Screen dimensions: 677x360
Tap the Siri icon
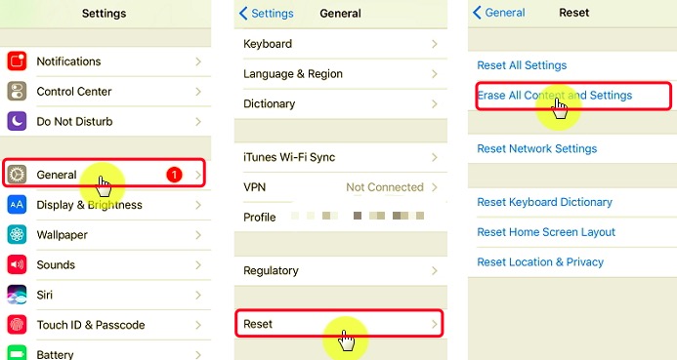tap(17, 295)
